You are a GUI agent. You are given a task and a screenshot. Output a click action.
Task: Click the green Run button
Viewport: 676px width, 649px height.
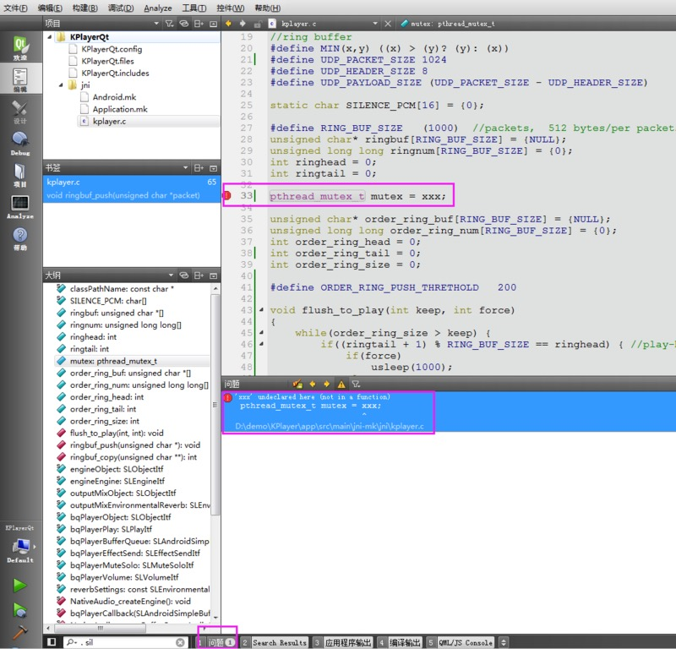tap(19, 586)
